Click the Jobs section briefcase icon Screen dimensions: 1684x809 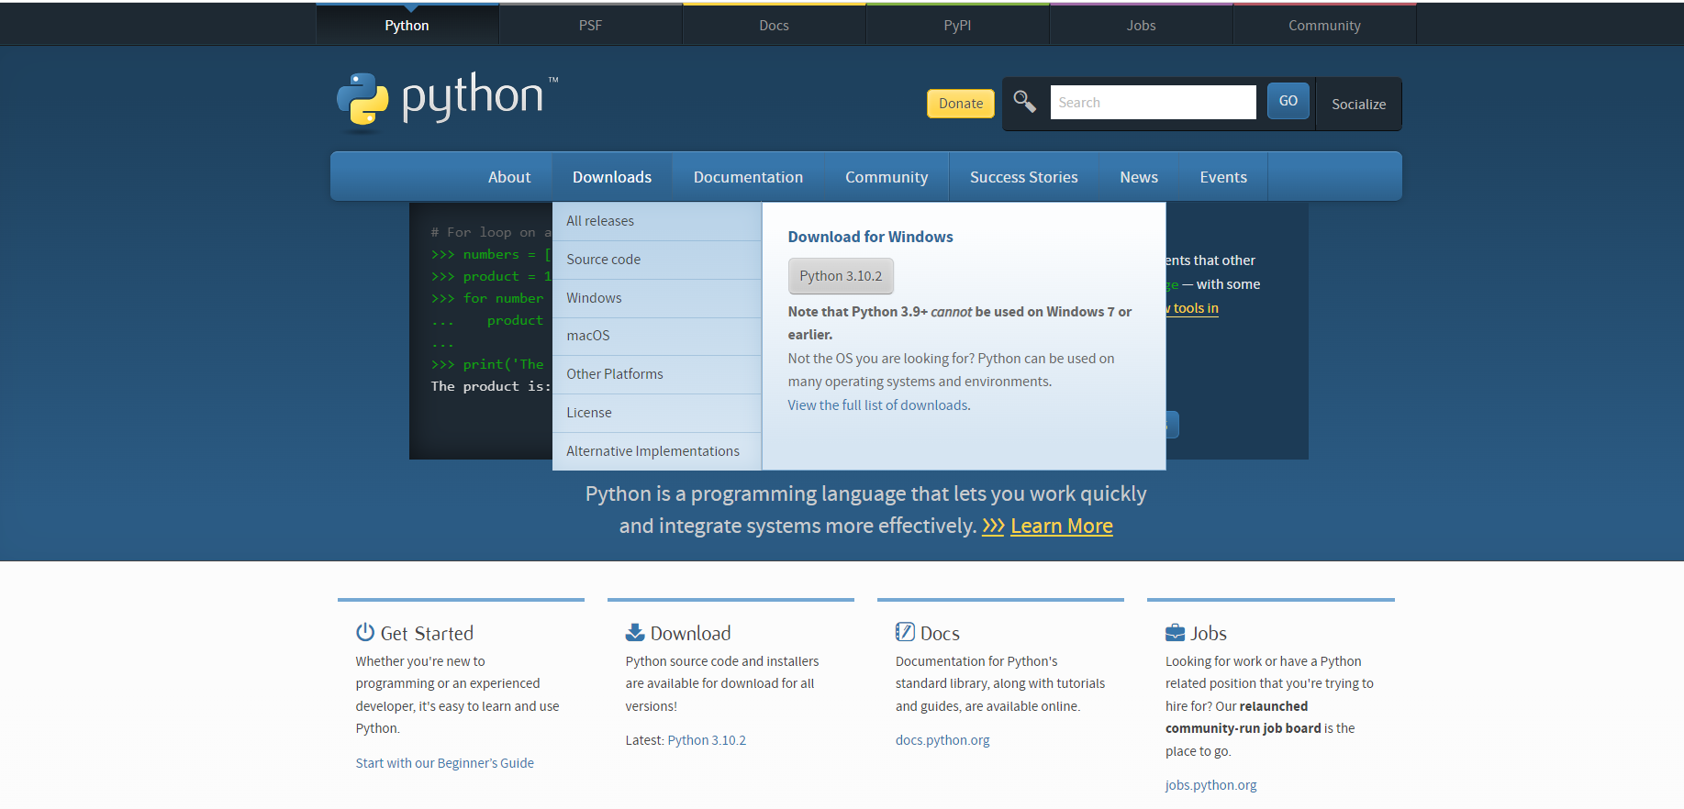(1175, 632)
